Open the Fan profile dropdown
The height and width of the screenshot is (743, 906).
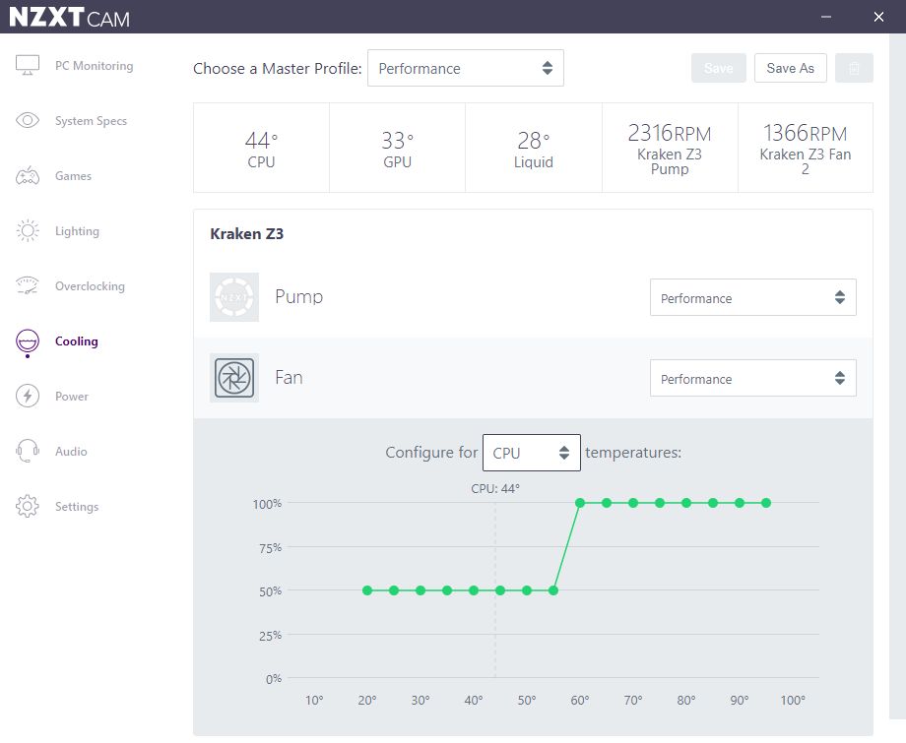[x=753, y=378]
